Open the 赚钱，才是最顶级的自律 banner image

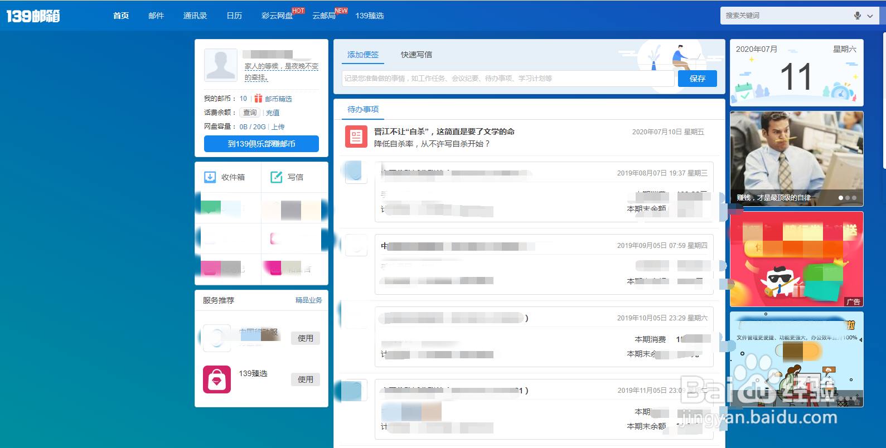(797, 159)
